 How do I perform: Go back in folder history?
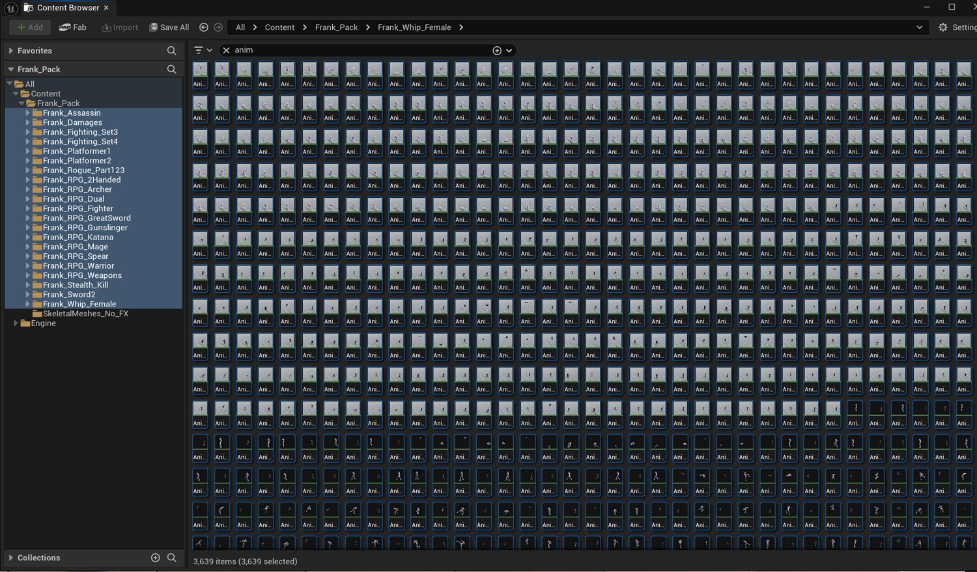pyautogui.click(x=204, y=27)
